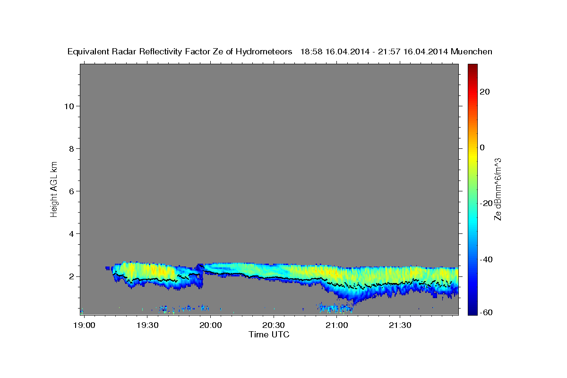The width and height of the screenshot is (567, 378).
Task: Click the 20:30 time tick label
Action: 274,325
